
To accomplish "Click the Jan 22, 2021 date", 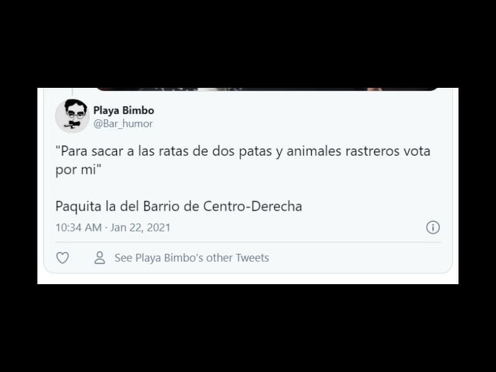I will 141,228.
